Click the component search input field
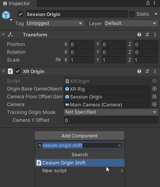Viewport: 160px width, 187px height. 80,146
